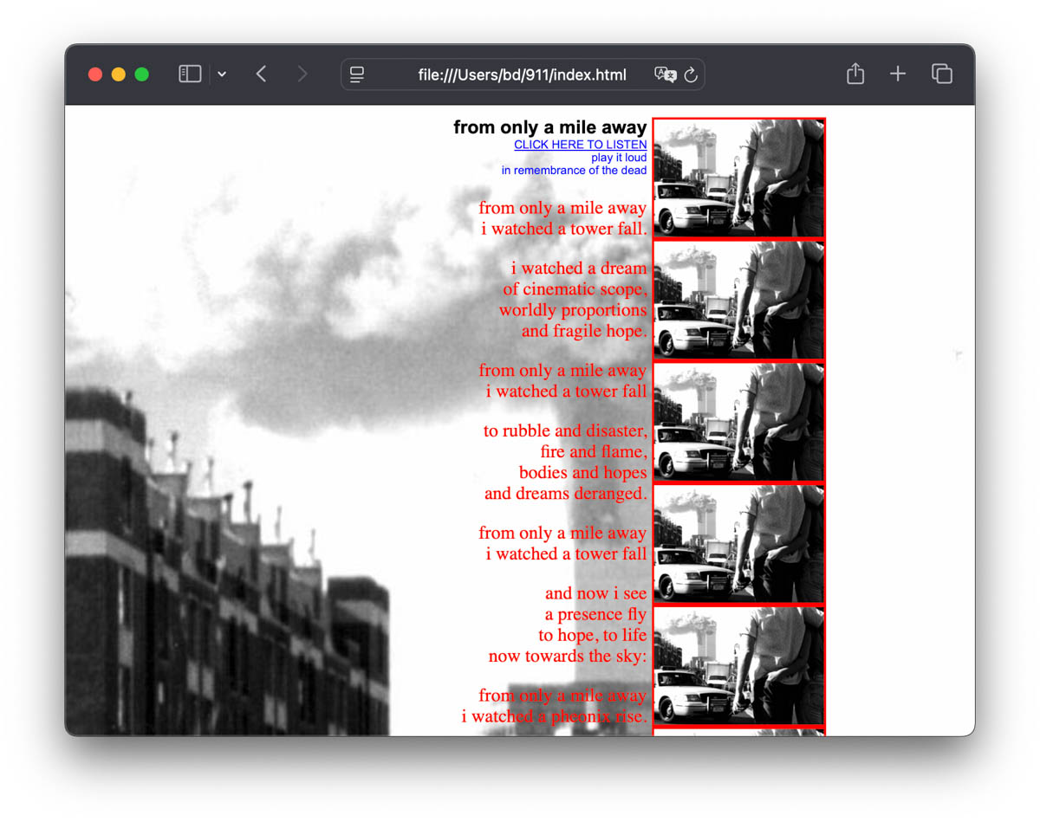The width and height of the screenshot is (1040, 822).
Task: Expand the sidebar tab group dropdown arrow
Action: point(222,74)
